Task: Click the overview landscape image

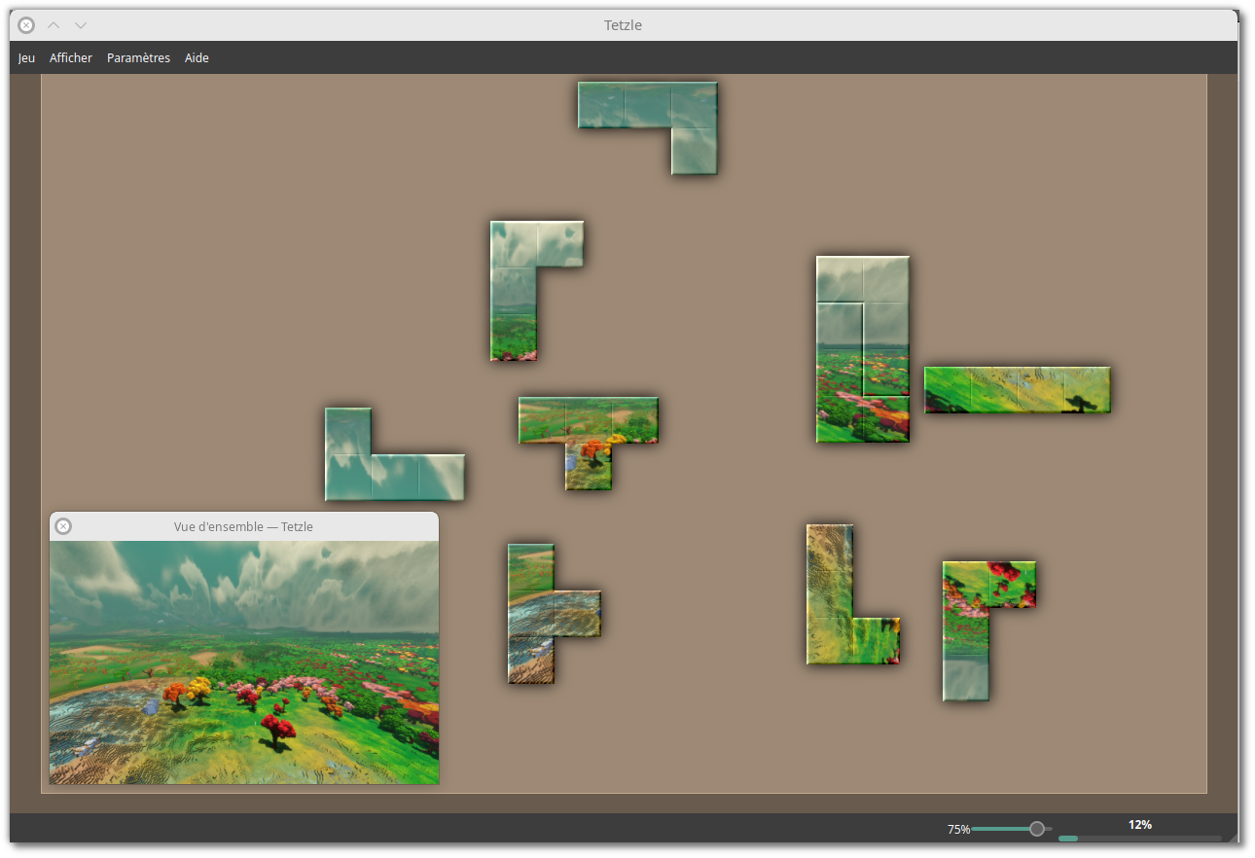Action: click(x=244, y=662)
